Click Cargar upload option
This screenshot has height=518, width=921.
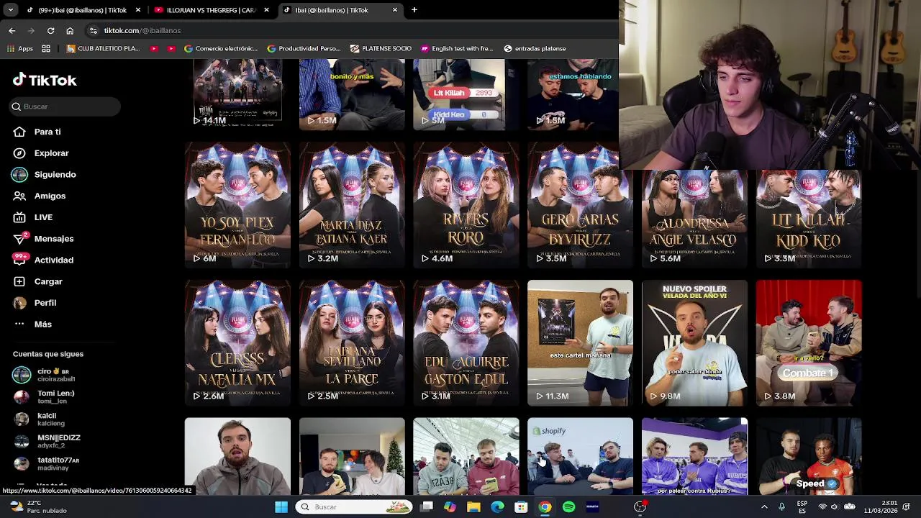(48, 281)
